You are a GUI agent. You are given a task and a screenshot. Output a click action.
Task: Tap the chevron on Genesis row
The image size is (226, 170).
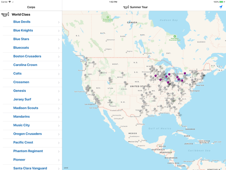pos(59,91)
